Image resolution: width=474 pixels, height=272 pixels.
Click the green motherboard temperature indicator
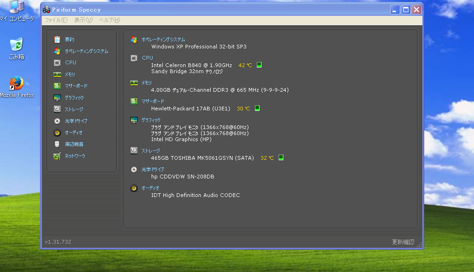click(257, 108)
